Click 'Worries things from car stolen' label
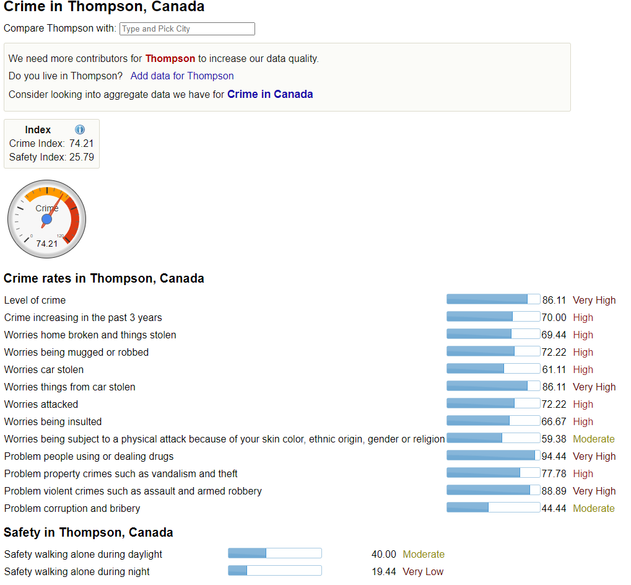The height and width of the screenshot is (585, 631). pyautogui.click(x=69, y=387)
